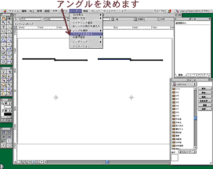Select the rectangle drawing tool
The height and width of the screenshot is (169, 213).
[x=9, y=31]
